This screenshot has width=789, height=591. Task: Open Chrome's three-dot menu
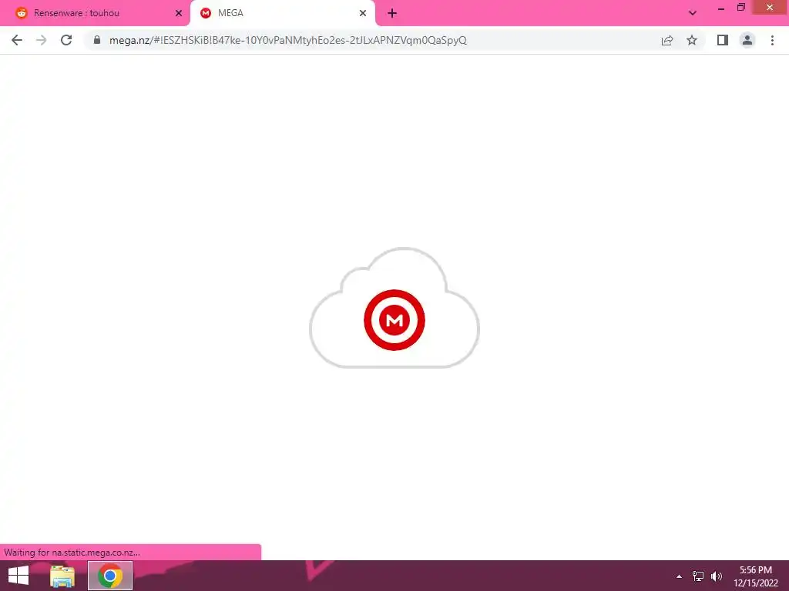(772, 40)
